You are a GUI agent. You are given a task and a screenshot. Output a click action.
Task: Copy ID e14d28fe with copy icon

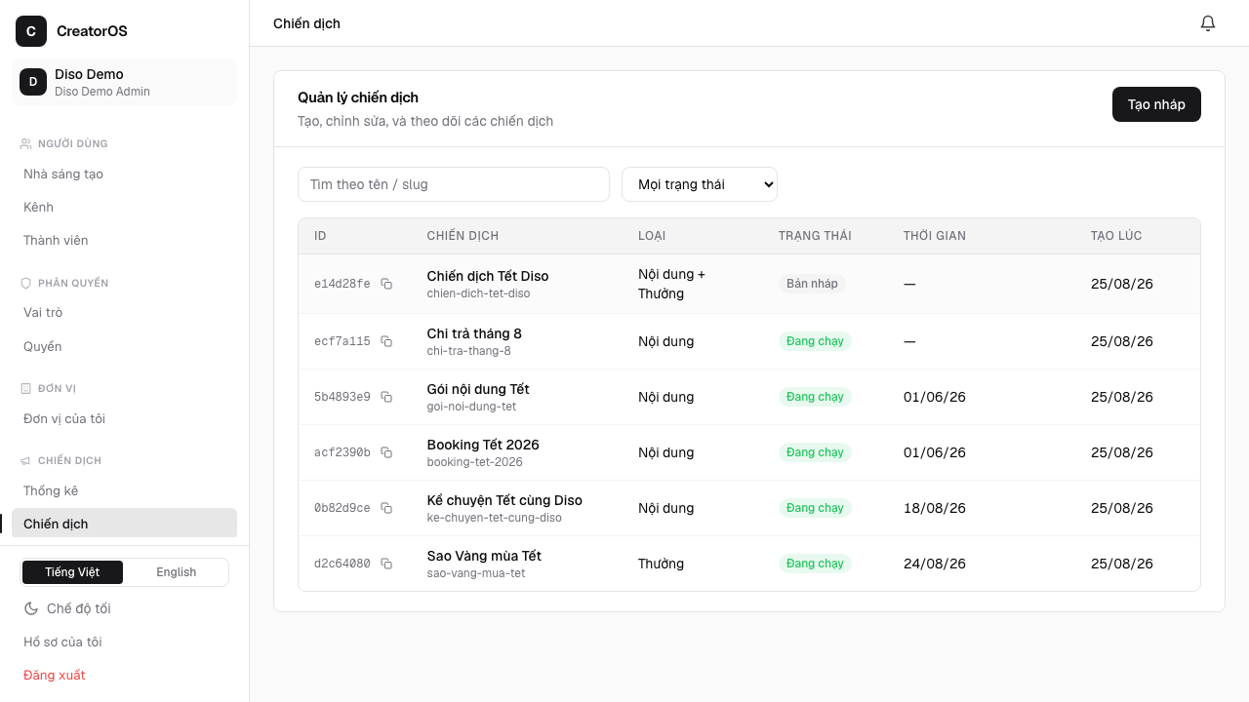pos(386,284)
